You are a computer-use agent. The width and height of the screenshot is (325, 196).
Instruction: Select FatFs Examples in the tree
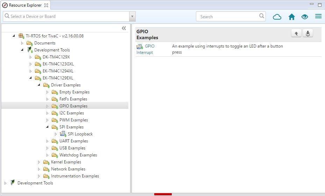73,99
